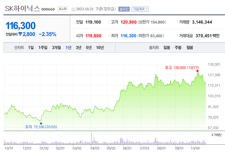Click the 거래량 legend swatch

[x=212, y=135]
